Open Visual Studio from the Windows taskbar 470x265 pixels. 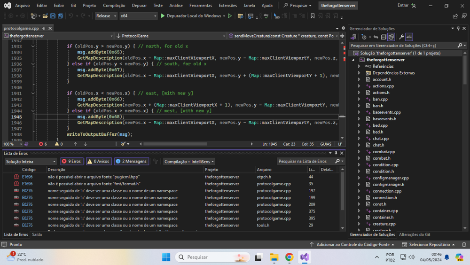tap(304, 257)
